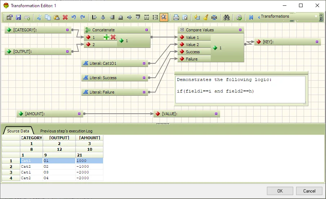Viewport: 326px width, 199px height.
Task: Select the [KEY] target node
Action: click(287, 42)
